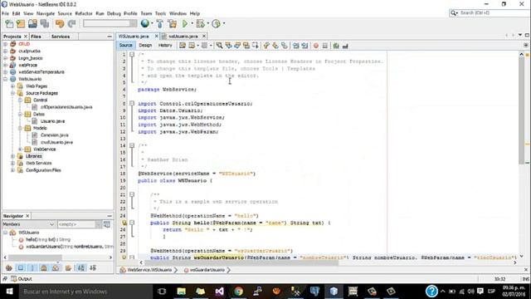Open the Members dropdown in Navigator
Screen dimensions: 531x299
(28, 224)
